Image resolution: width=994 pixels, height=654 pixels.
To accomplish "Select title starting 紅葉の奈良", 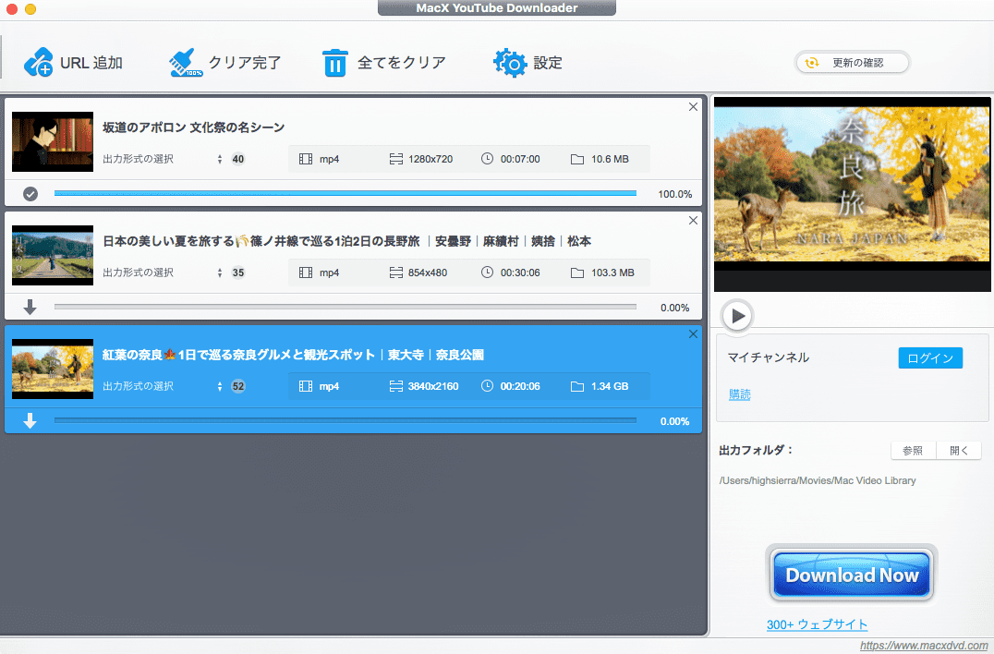I will pyautogui.click(x=293, y=355).
